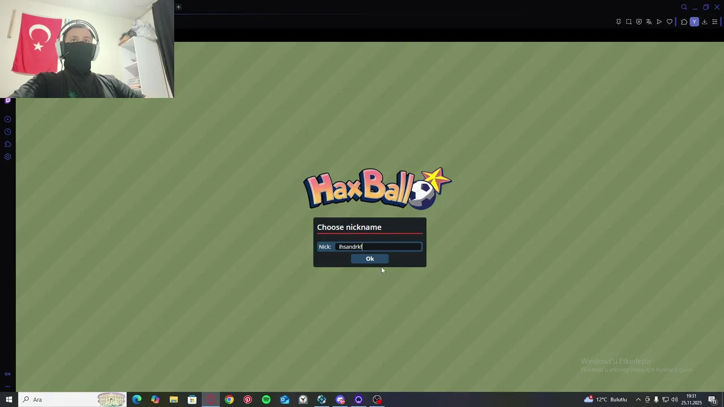Open the extensions cube icon in sidebar
This screenshot has width=724, height=407.
(7, 144)
